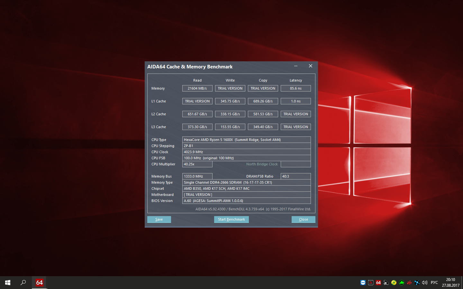Open the clock and date flyout
Image resolution: width=463 pixels, height=289 pixels.
coord(450,283)
